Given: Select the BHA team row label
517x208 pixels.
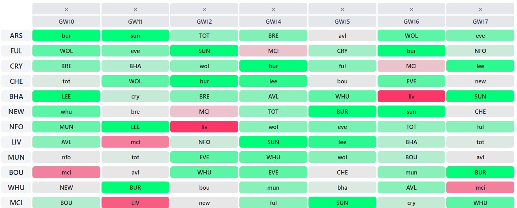Looking at the screenshot, I should pyautogui.click(x=16, y=97).
